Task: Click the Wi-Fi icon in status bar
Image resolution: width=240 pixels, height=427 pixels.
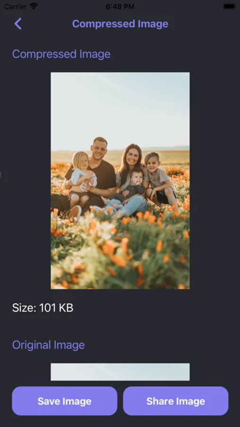Action: (x=34, y=6)
